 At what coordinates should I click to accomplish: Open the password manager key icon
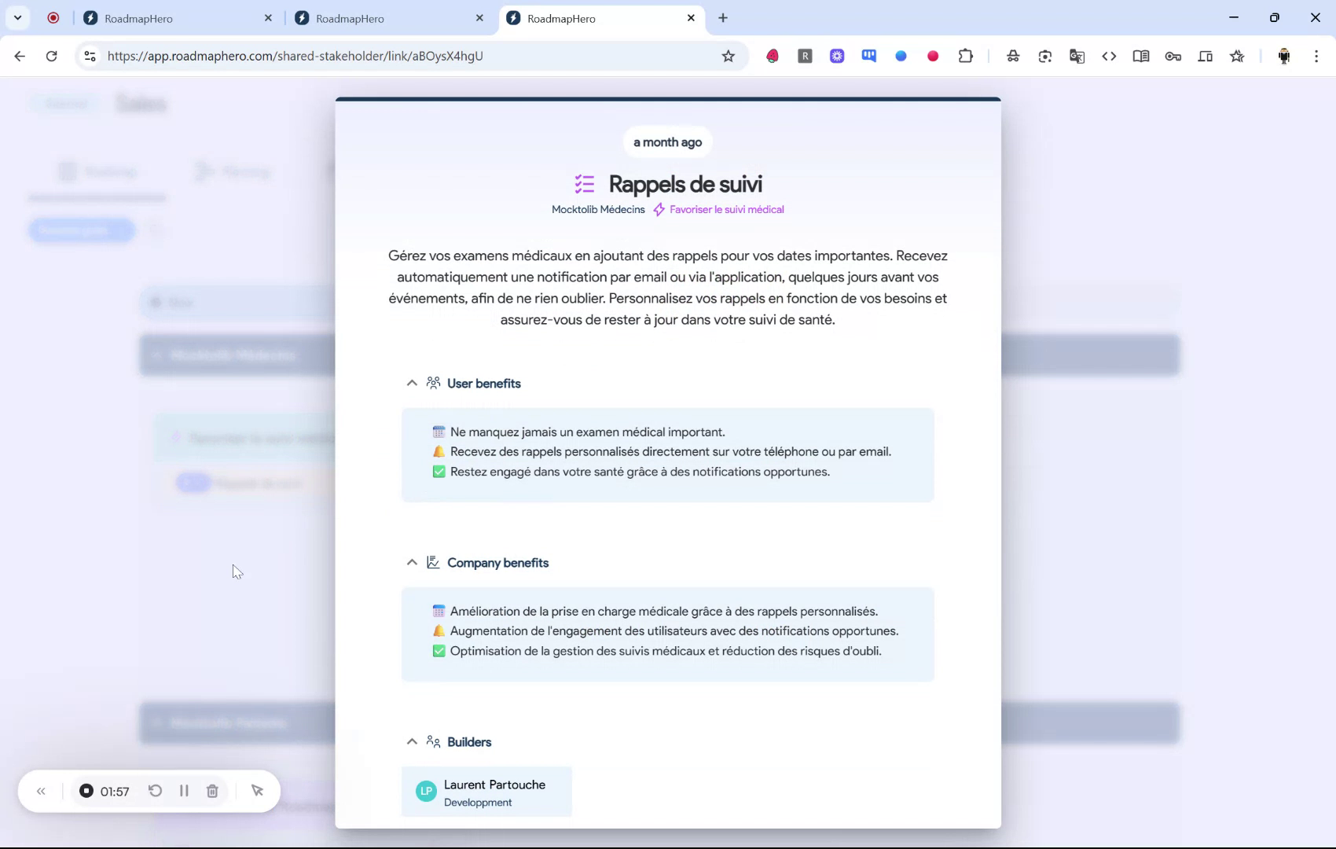tap(1173, 56)
